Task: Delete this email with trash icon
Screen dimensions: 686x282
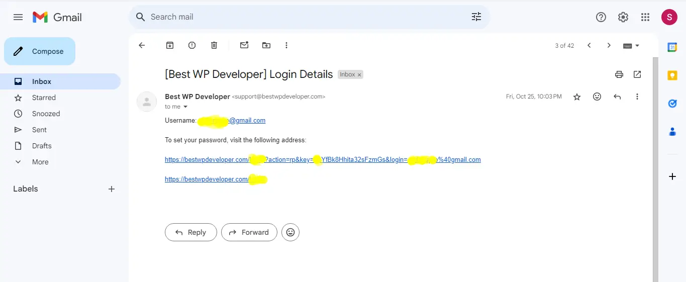Action: 214,45
